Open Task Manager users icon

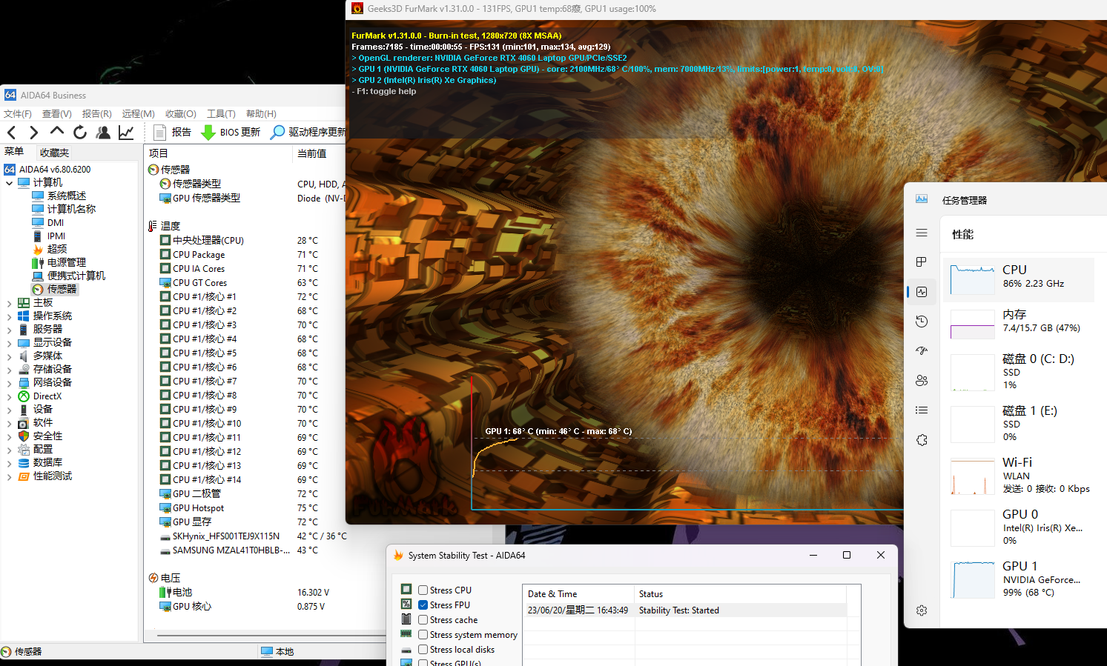922,381
